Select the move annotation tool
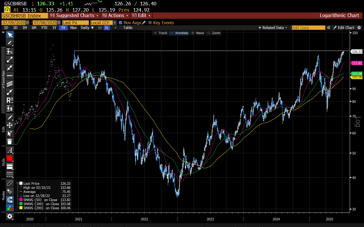This screenshot has width=364, height=227. [x=10, y=125]
